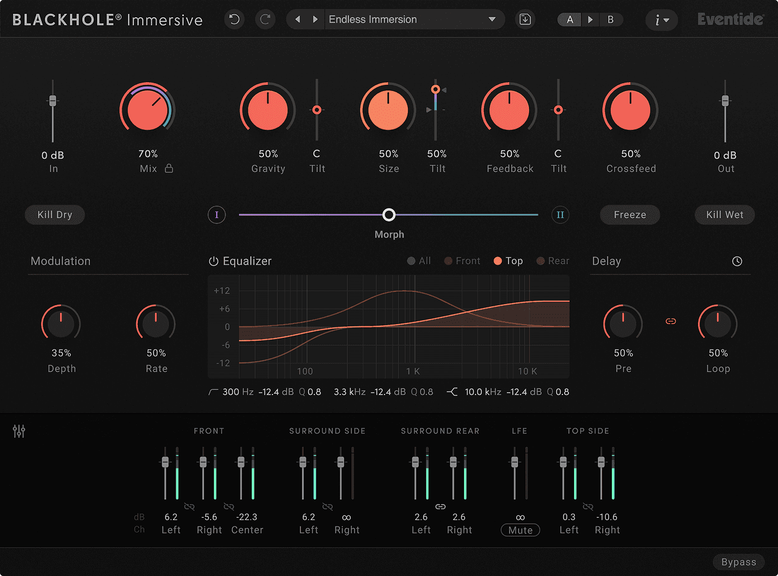The image size is (778, 576).
Task: Select Morph state II button
Action: click(560, 215)
